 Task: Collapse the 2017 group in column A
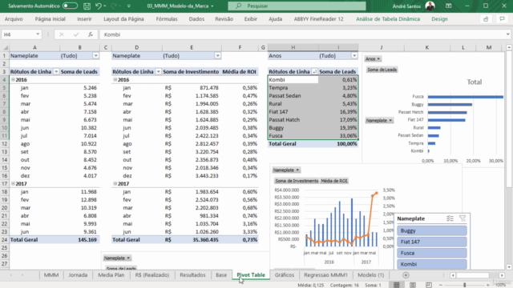(x=13, y=184)
